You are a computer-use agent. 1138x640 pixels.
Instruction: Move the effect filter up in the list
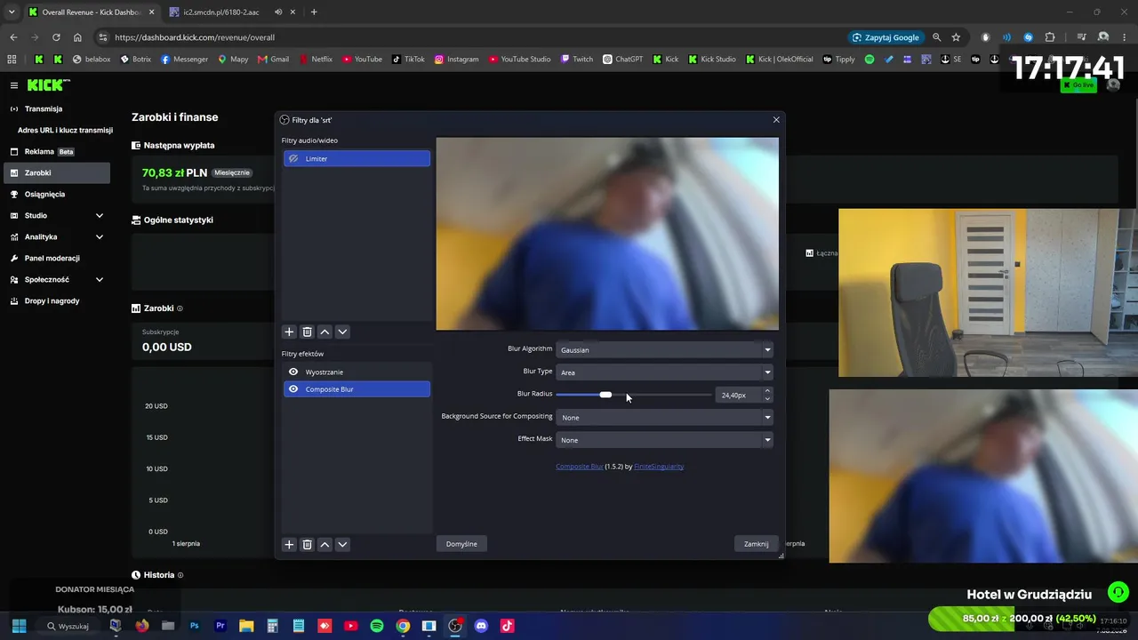coord(325,544)
